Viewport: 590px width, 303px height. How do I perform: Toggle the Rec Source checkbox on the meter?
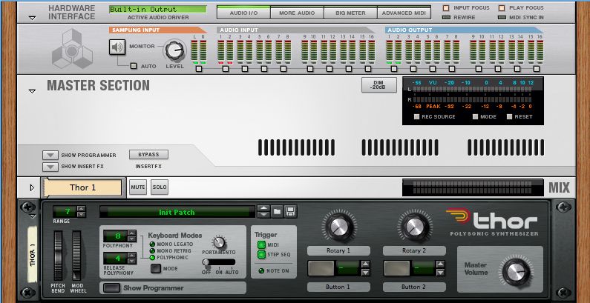(x=416, y=117)
